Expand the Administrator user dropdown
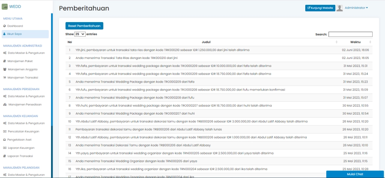 tap(356, 8)
